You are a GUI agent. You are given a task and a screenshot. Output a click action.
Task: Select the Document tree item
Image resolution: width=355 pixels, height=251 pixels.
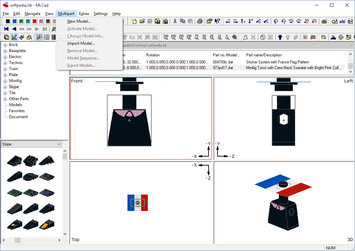point(18,117)
